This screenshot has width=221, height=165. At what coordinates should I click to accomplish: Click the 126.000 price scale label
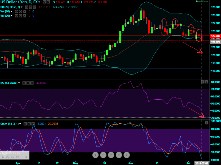click(x=216, y=7)
